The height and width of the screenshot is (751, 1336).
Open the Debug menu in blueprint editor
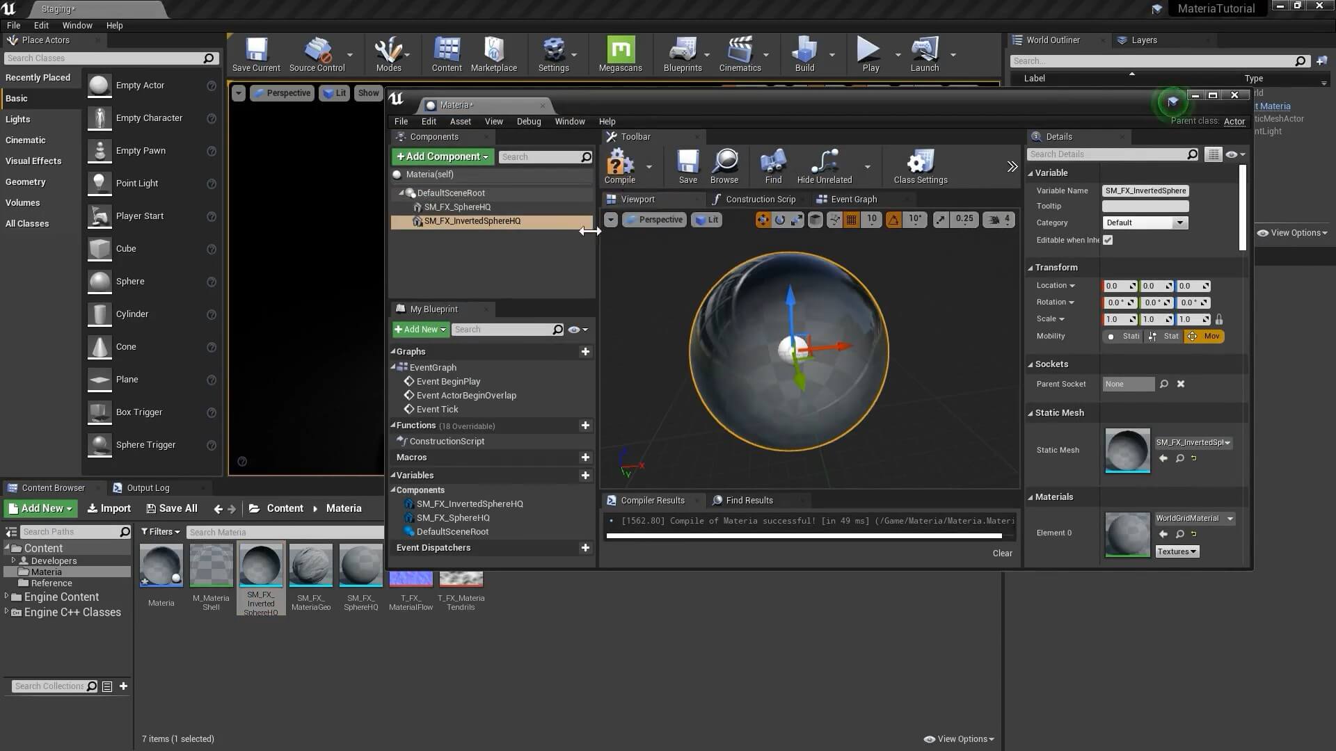(528, 122)
